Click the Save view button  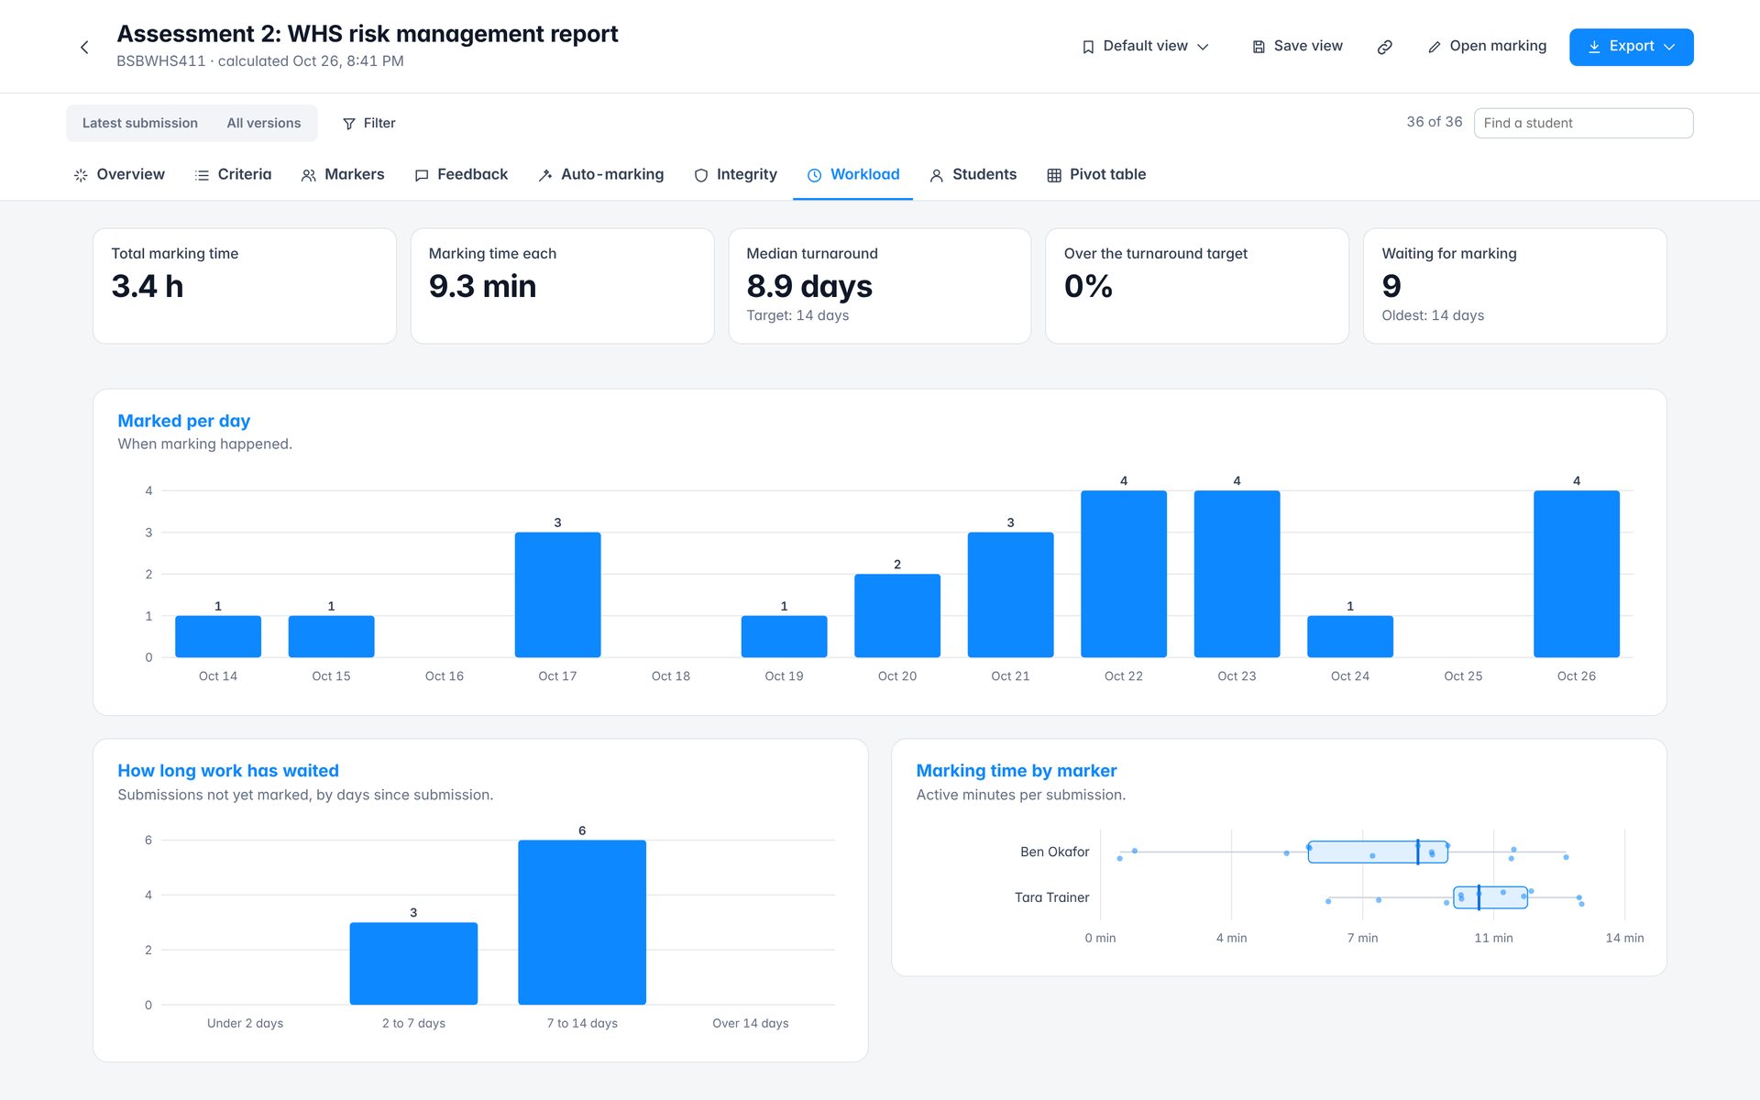pos(1297,46)
